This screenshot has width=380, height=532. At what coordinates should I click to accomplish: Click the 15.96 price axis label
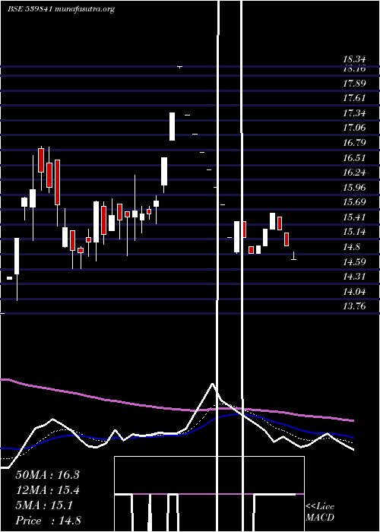point(354,187)
